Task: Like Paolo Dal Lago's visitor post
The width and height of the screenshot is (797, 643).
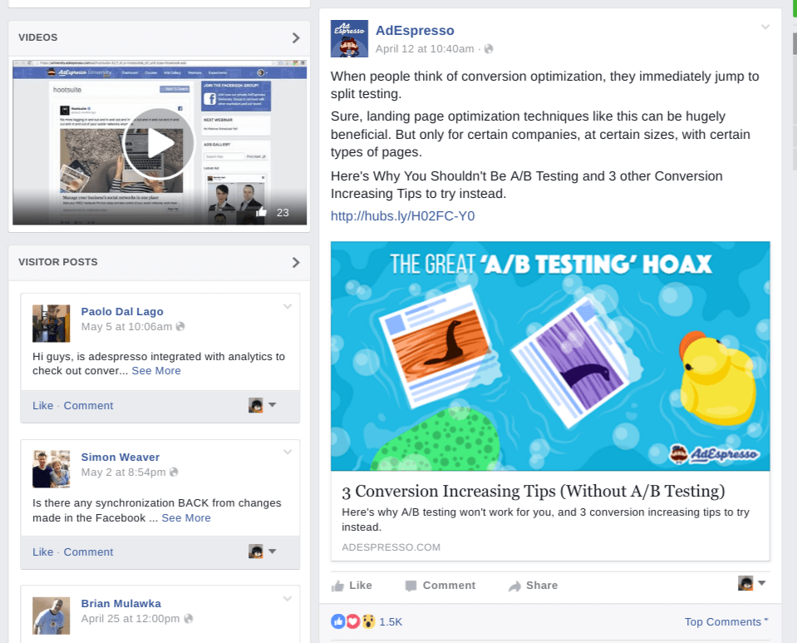Action: tap(42, 405)
